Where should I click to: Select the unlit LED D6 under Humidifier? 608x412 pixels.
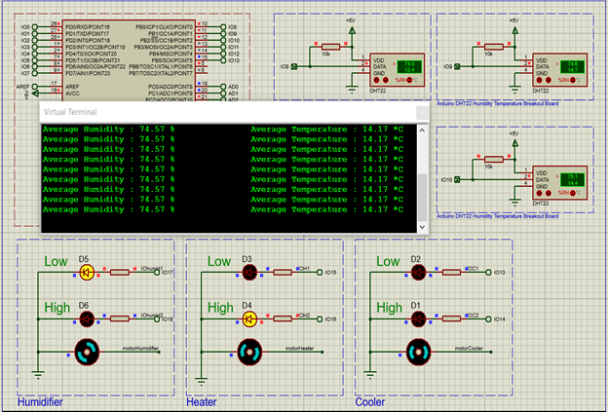pos(87,319)
